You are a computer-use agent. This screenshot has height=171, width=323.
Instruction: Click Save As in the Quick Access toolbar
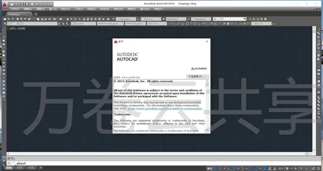point(27,4)
